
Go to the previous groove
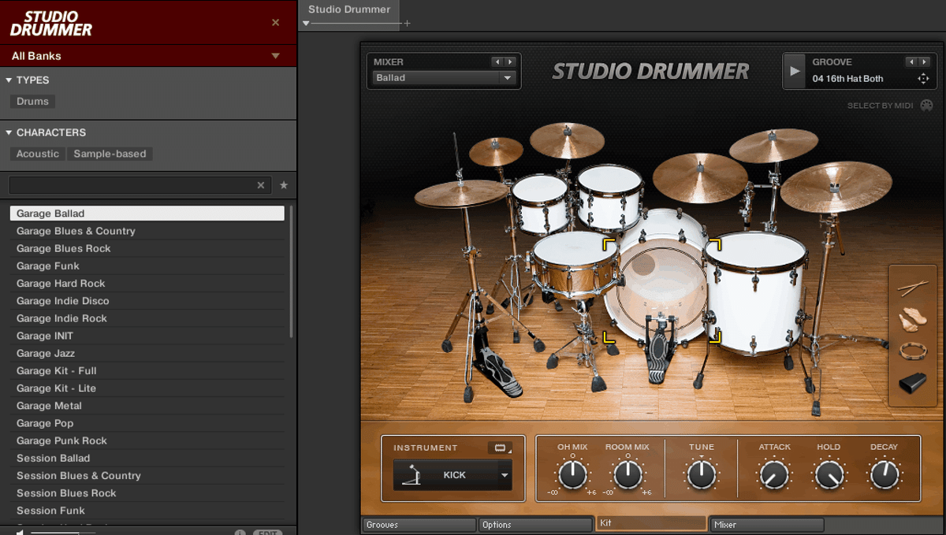[911, 62]
